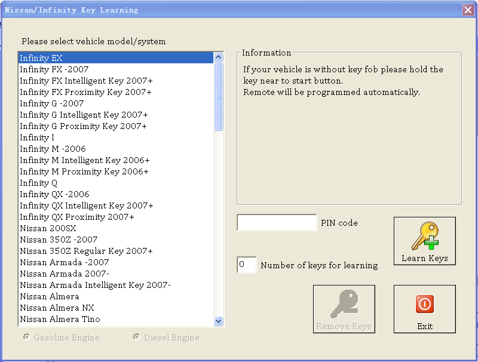Choose Nissan 350Z Regular Key 2007+
478x362 pixels.
pos(116,251)
